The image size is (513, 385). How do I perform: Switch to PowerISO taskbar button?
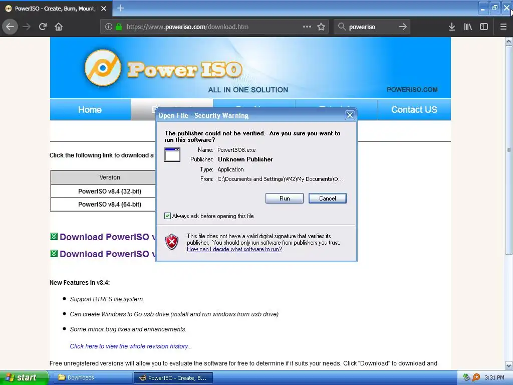pyautogui.click(x=173, y=378)
